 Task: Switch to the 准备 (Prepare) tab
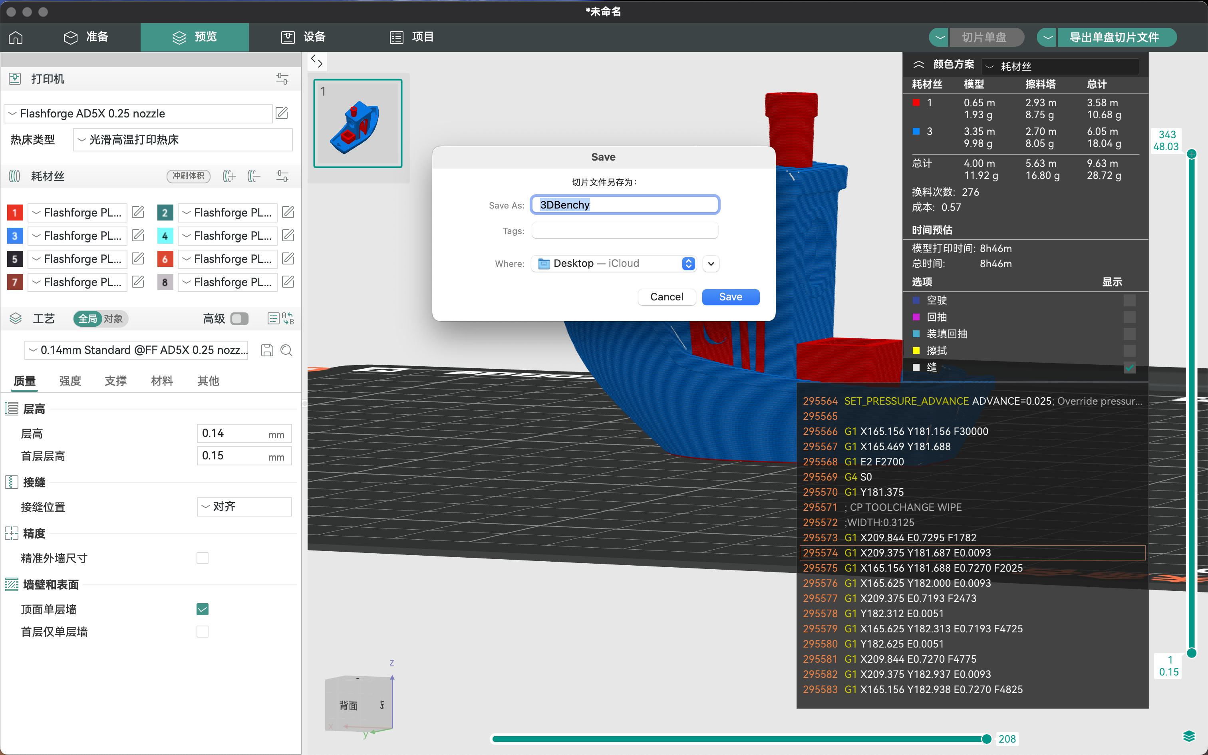click(86, 37)
